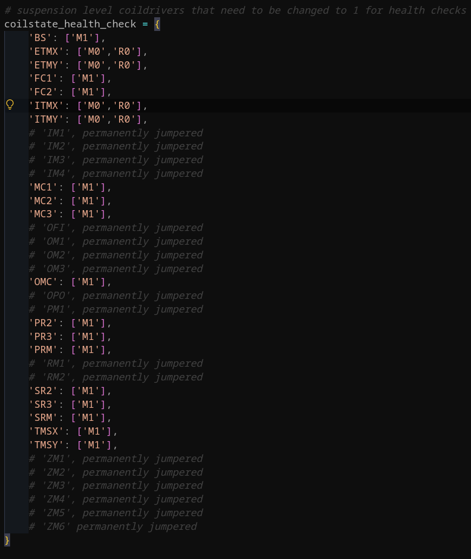Viewport: 471px width, 559px height.
Task: Click the opening curly brace after equals sign
Action: click(157, 24)
